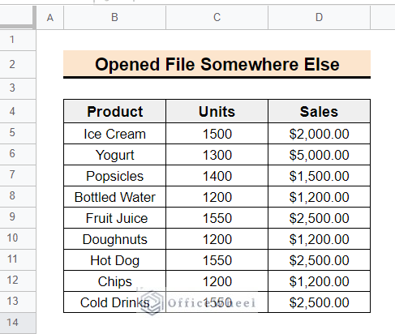The height and width of the screenshot is (334, 395).
Task: Select column A header
Action: (x=50, y=17)
